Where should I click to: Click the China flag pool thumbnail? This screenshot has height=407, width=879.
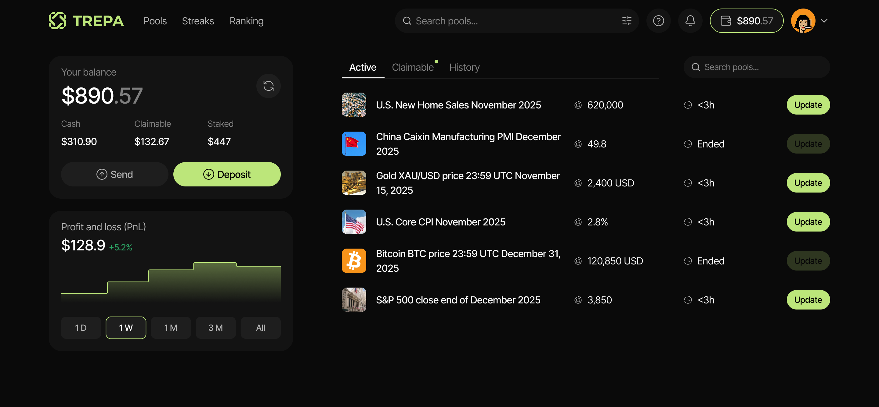coord(354,144)
